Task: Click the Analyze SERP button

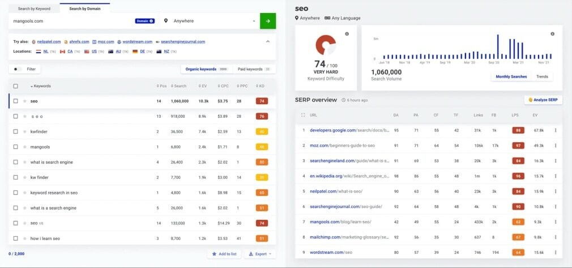Action: point(543,100)
